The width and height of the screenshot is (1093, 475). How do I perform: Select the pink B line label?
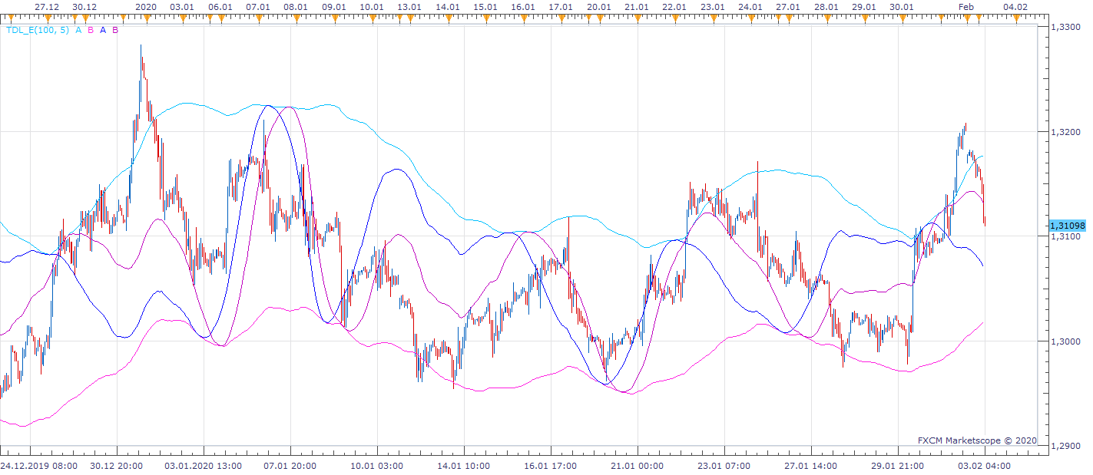91,31
